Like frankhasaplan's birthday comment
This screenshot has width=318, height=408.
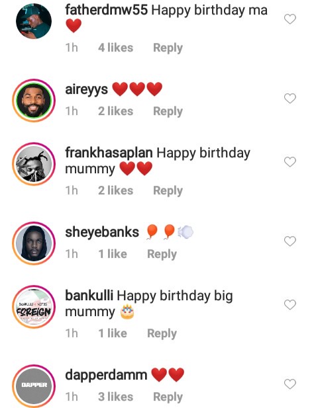click(x=290, y=162)
